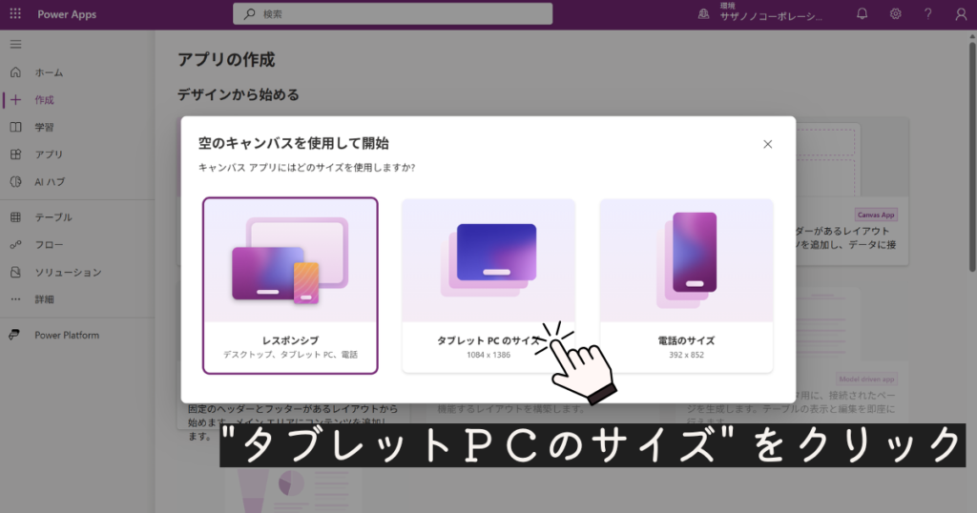
Task: Open 学習 in the left navigation
Action: tap(44, 127)
